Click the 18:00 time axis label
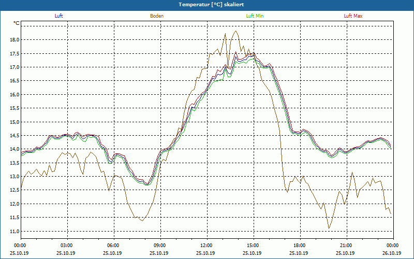 (x=299, y=246)
